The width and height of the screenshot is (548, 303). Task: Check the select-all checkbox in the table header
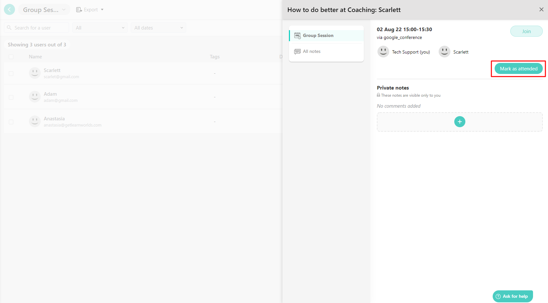pos(11,56)
